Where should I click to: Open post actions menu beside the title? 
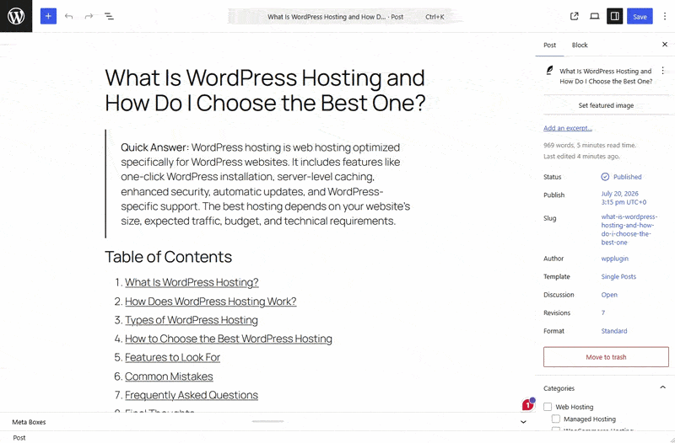point(663,71)
